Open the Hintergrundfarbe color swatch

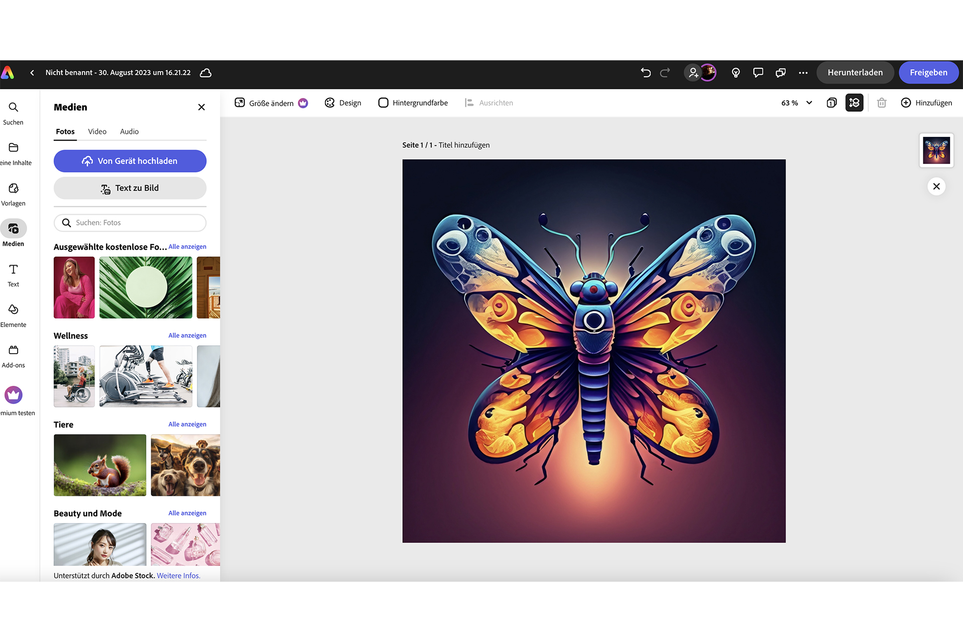click(383, 103)
